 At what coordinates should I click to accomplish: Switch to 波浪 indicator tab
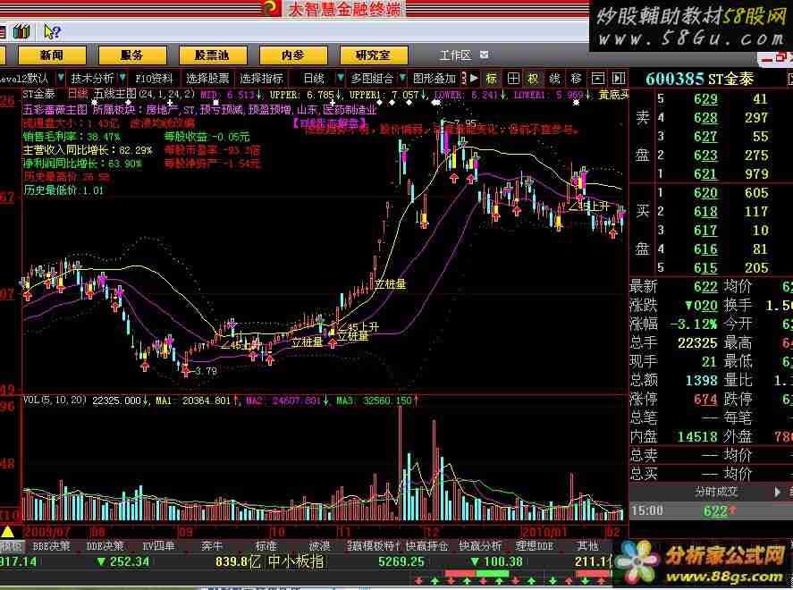coord(320,546)
